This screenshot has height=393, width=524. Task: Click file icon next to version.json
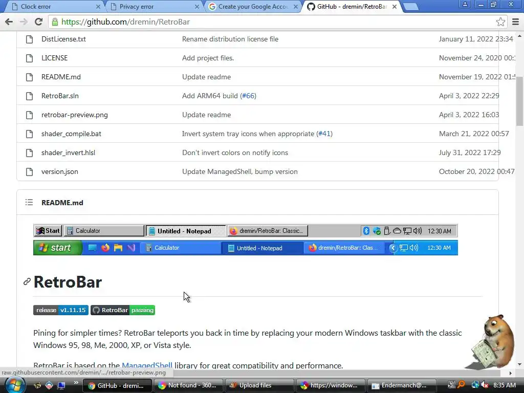coord(29,172)
